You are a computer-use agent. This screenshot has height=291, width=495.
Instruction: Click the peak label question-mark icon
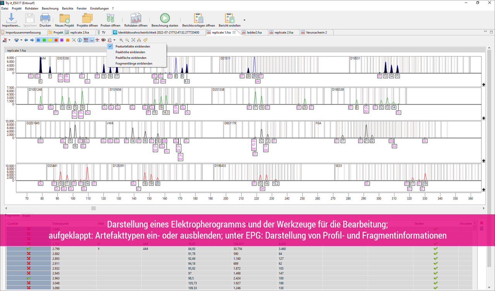109,40
